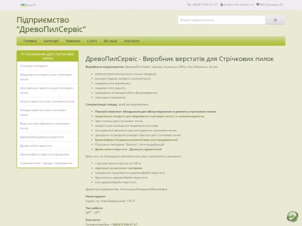Click the Порталні пилорами "Калина" list item

pos(130,144)
